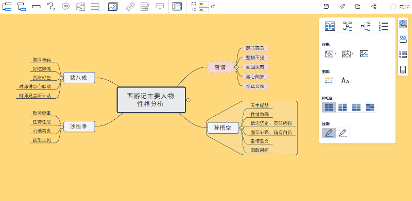Screen dimensions: 412x201
Task: Export the mind map
Action: tap(357, 7)
